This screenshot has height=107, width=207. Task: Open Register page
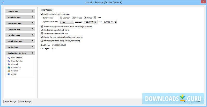click(x=15, y=71)
